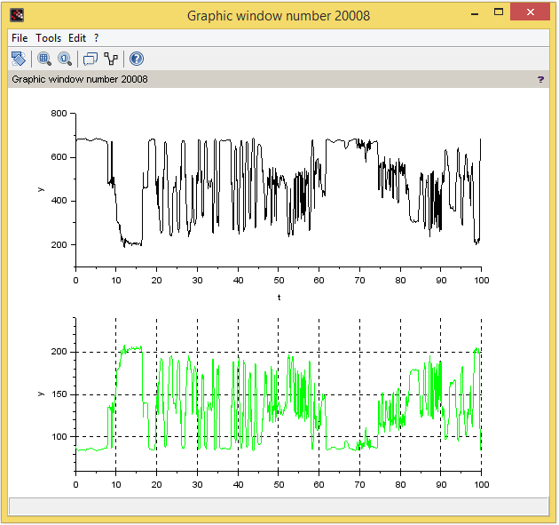
Task: Click the original view zoom reset icon
Action: click(x=65, y=60)
